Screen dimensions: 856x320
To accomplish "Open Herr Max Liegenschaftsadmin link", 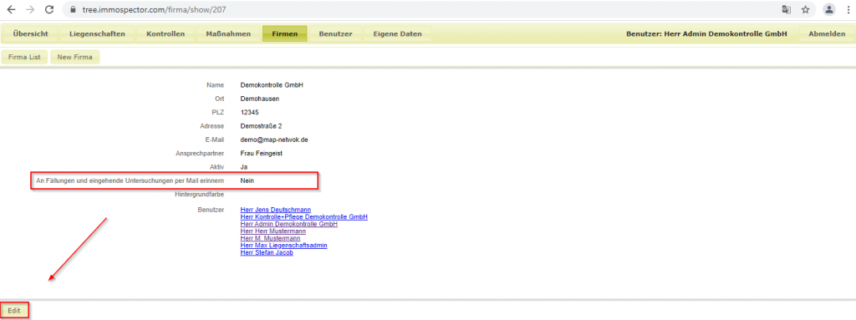I will [283, 246].
